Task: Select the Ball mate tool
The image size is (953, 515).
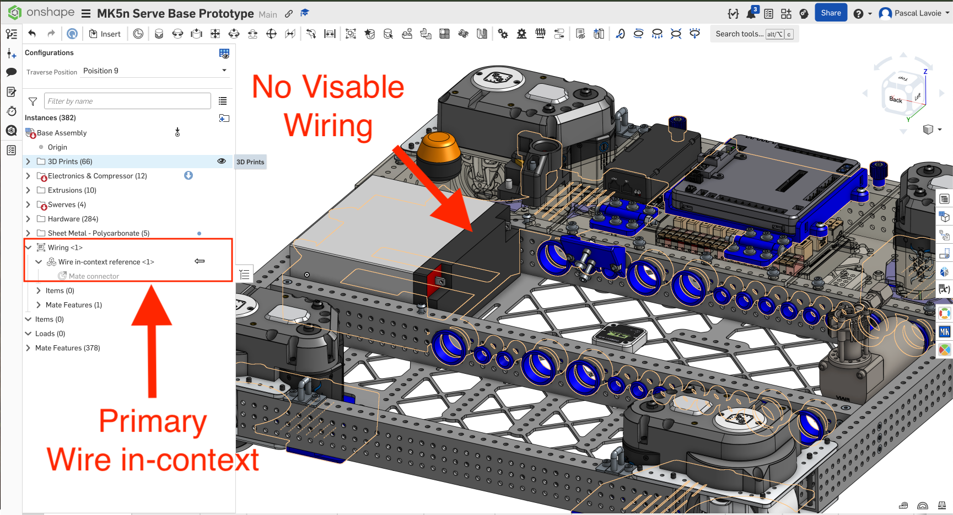Action: pos(271,34)
